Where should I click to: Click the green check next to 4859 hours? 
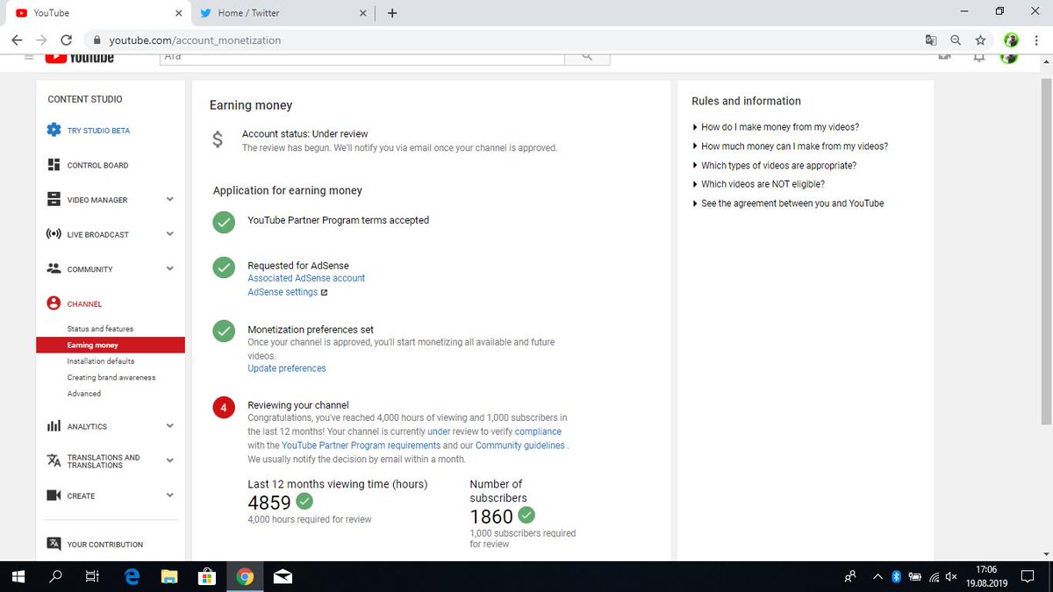coord(304,502)
